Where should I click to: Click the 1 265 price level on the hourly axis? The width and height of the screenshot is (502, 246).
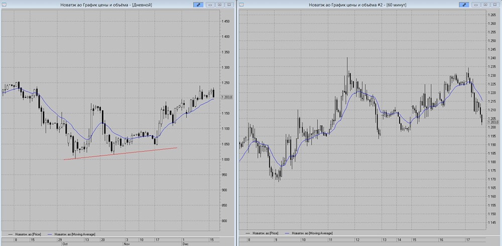tap(491, 15)
